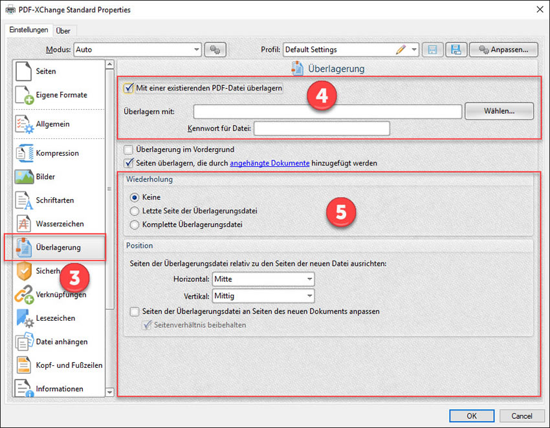Click the blue save-as profile icon
Viewport: 550px width, 428px height.
[x=456, y=50]
